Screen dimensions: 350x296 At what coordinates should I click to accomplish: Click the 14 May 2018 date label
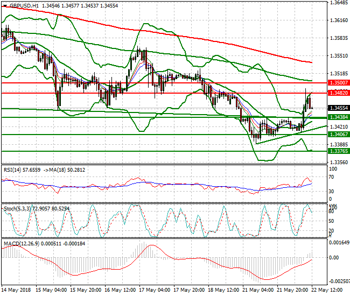pyautogui.click(x=16, y=290)
